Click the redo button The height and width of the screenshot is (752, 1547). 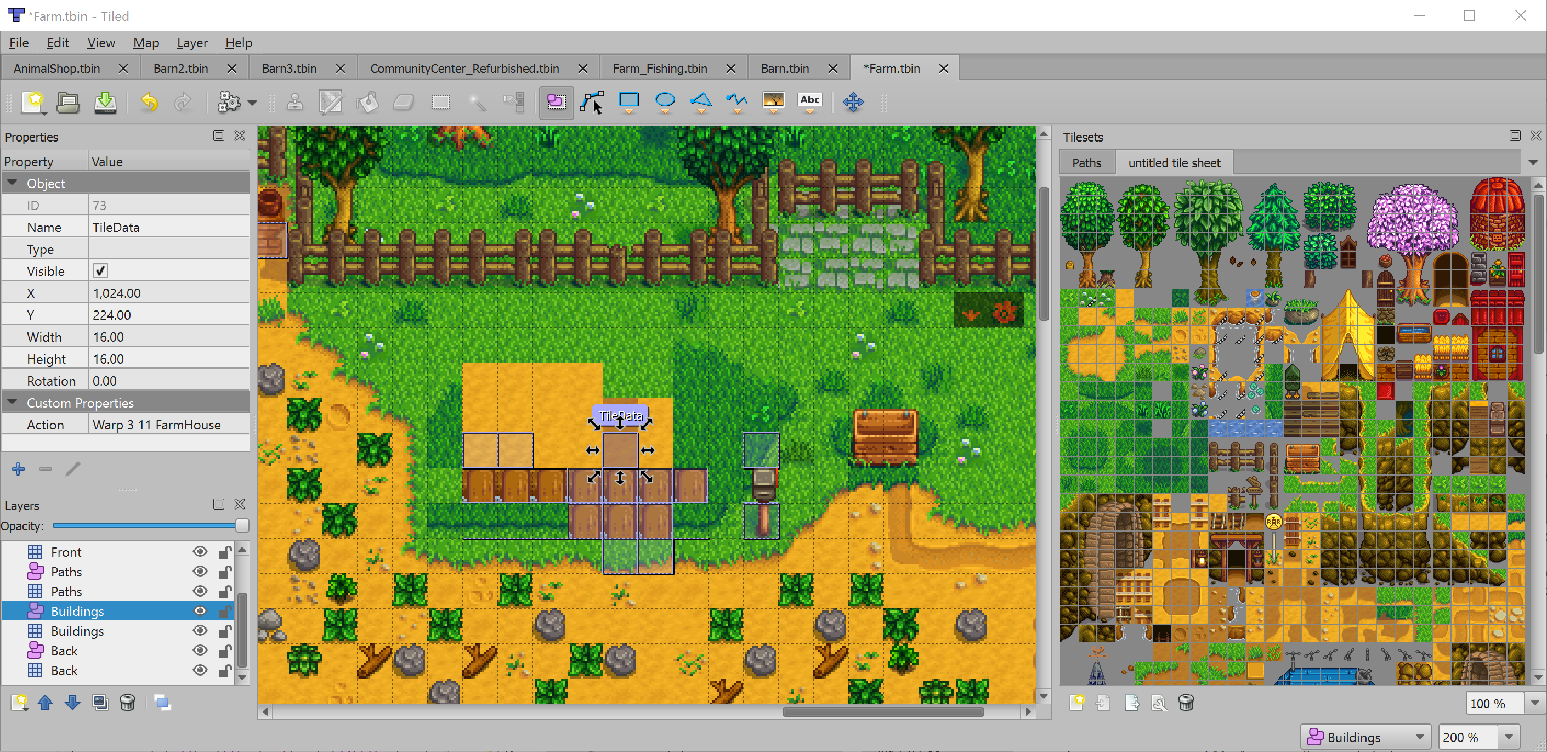pos(183,101)
